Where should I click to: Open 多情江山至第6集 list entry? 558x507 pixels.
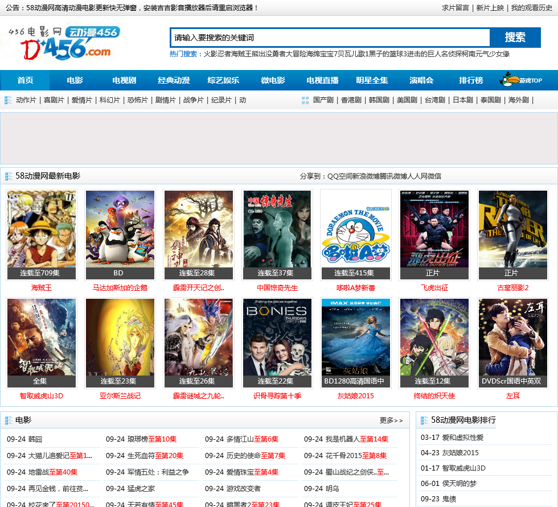pyautogui.click(x=252, y=439)
